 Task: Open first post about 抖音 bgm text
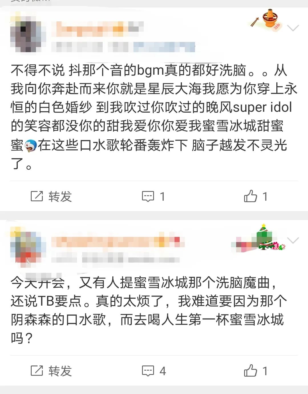pyautogui.click(x=154, y=117)
